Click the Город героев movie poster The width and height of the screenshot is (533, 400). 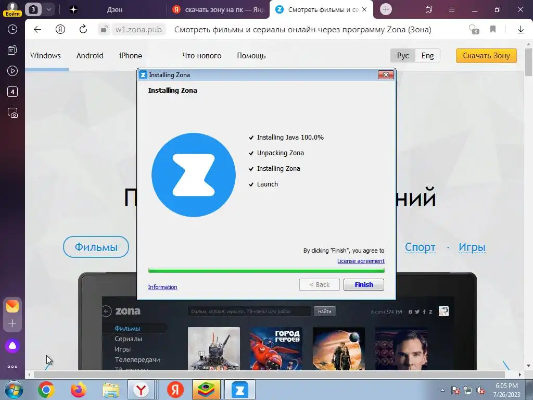(276, 348)
